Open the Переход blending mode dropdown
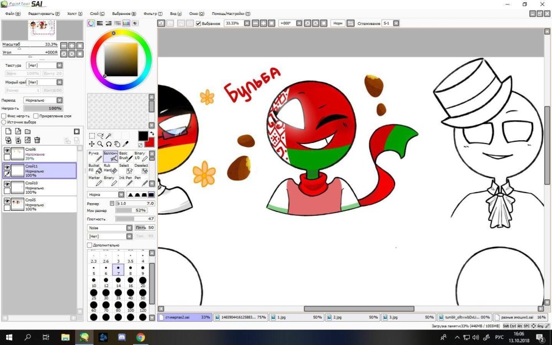 coord(60,100)
